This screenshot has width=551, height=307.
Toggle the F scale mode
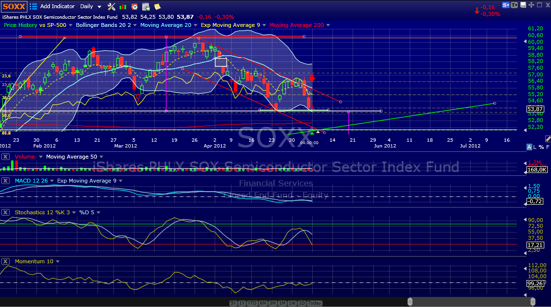pyautogui.click(x=548, y=147)
